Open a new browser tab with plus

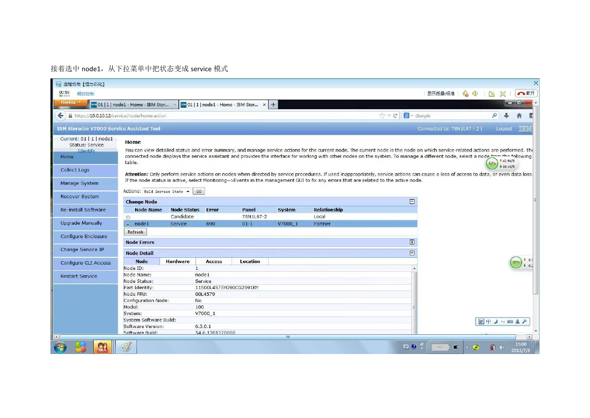[x=273, y=105]
